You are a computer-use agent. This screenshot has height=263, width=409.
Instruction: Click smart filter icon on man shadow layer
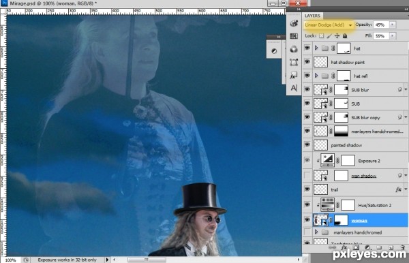(399, 175)
